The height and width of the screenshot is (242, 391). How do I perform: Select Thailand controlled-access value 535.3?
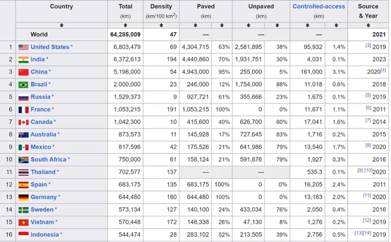pos(315,172)
